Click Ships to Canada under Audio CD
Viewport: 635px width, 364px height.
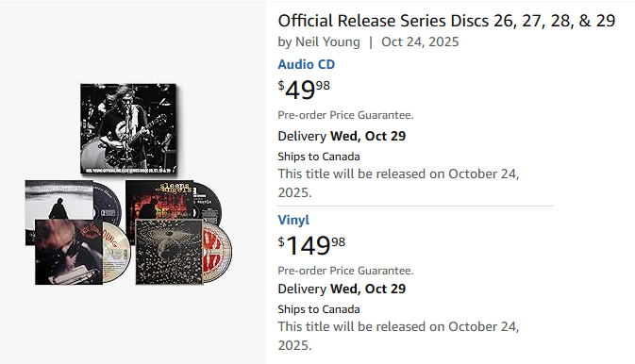[319, 157]
